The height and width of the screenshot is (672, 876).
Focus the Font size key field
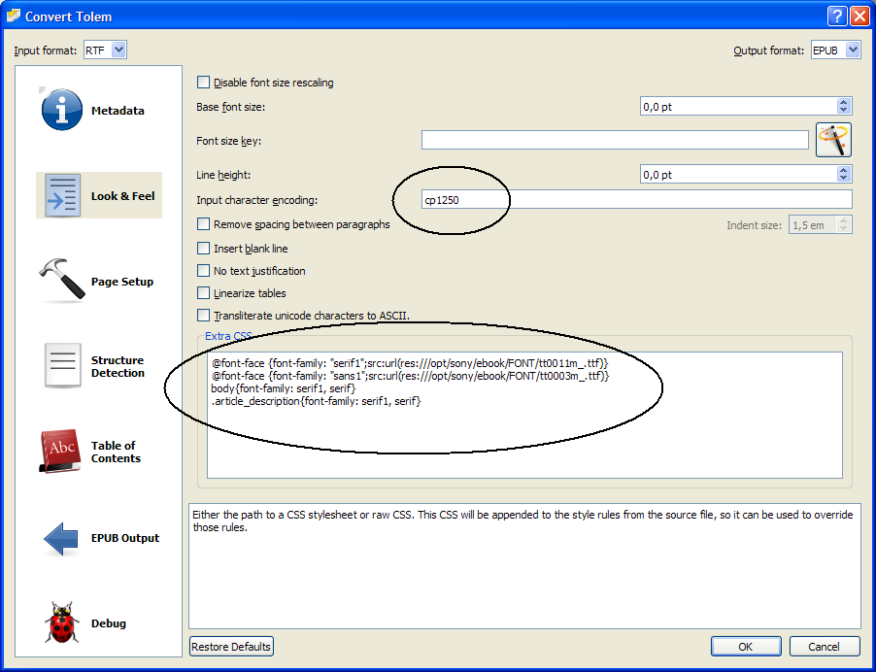615,140
